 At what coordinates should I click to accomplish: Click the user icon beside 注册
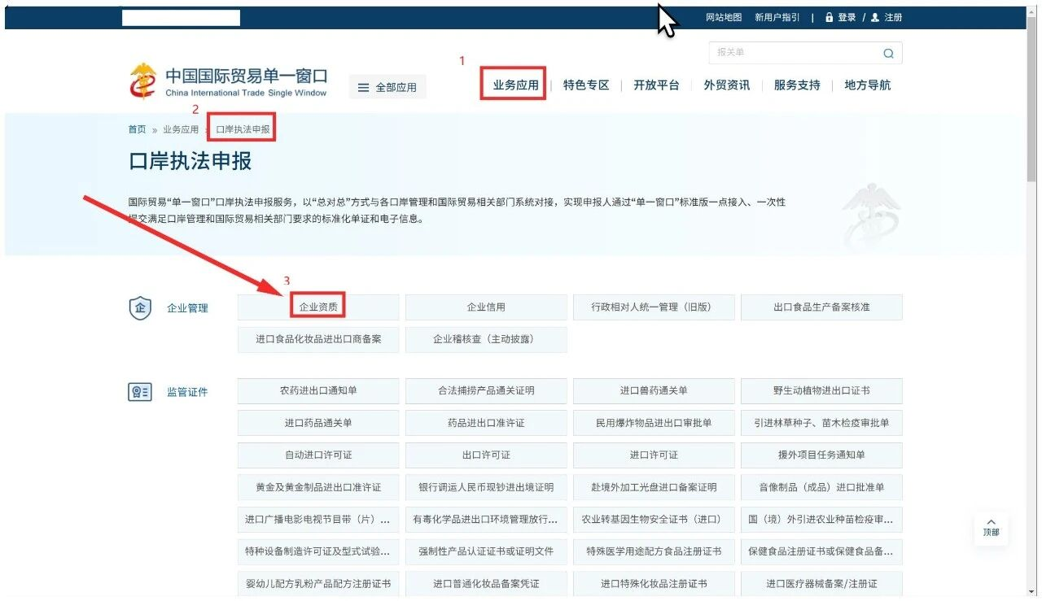point(873,17)
